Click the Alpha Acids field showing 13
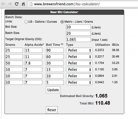The image size is (138, 119). pyautogui.click(x=33, y=50)
